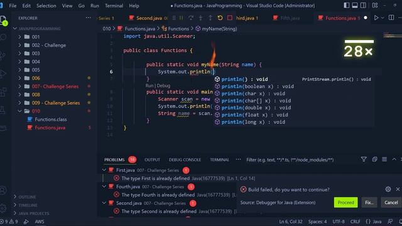Image resolution: width=402 pixels, height=226 pixels.
Task: Collapse First.java problems group
Action: 104,170
